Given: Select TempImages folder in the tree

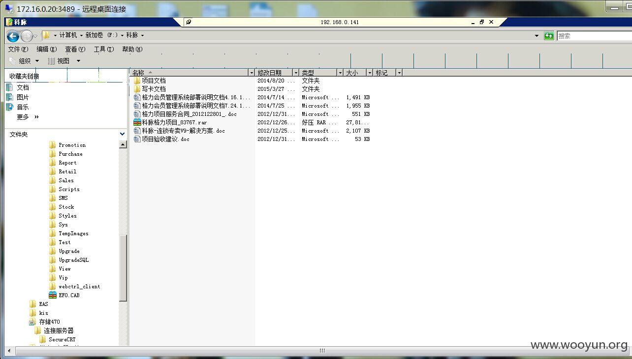Looking at the screenshot, I should pos(69,233).
